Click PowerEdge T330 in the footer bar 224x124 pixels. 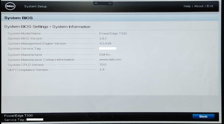(x=18, y=116)
